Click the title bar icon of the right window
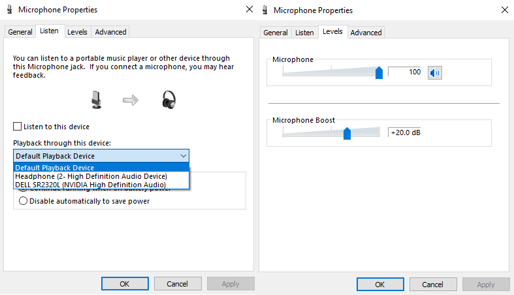 tap(265, 10)
